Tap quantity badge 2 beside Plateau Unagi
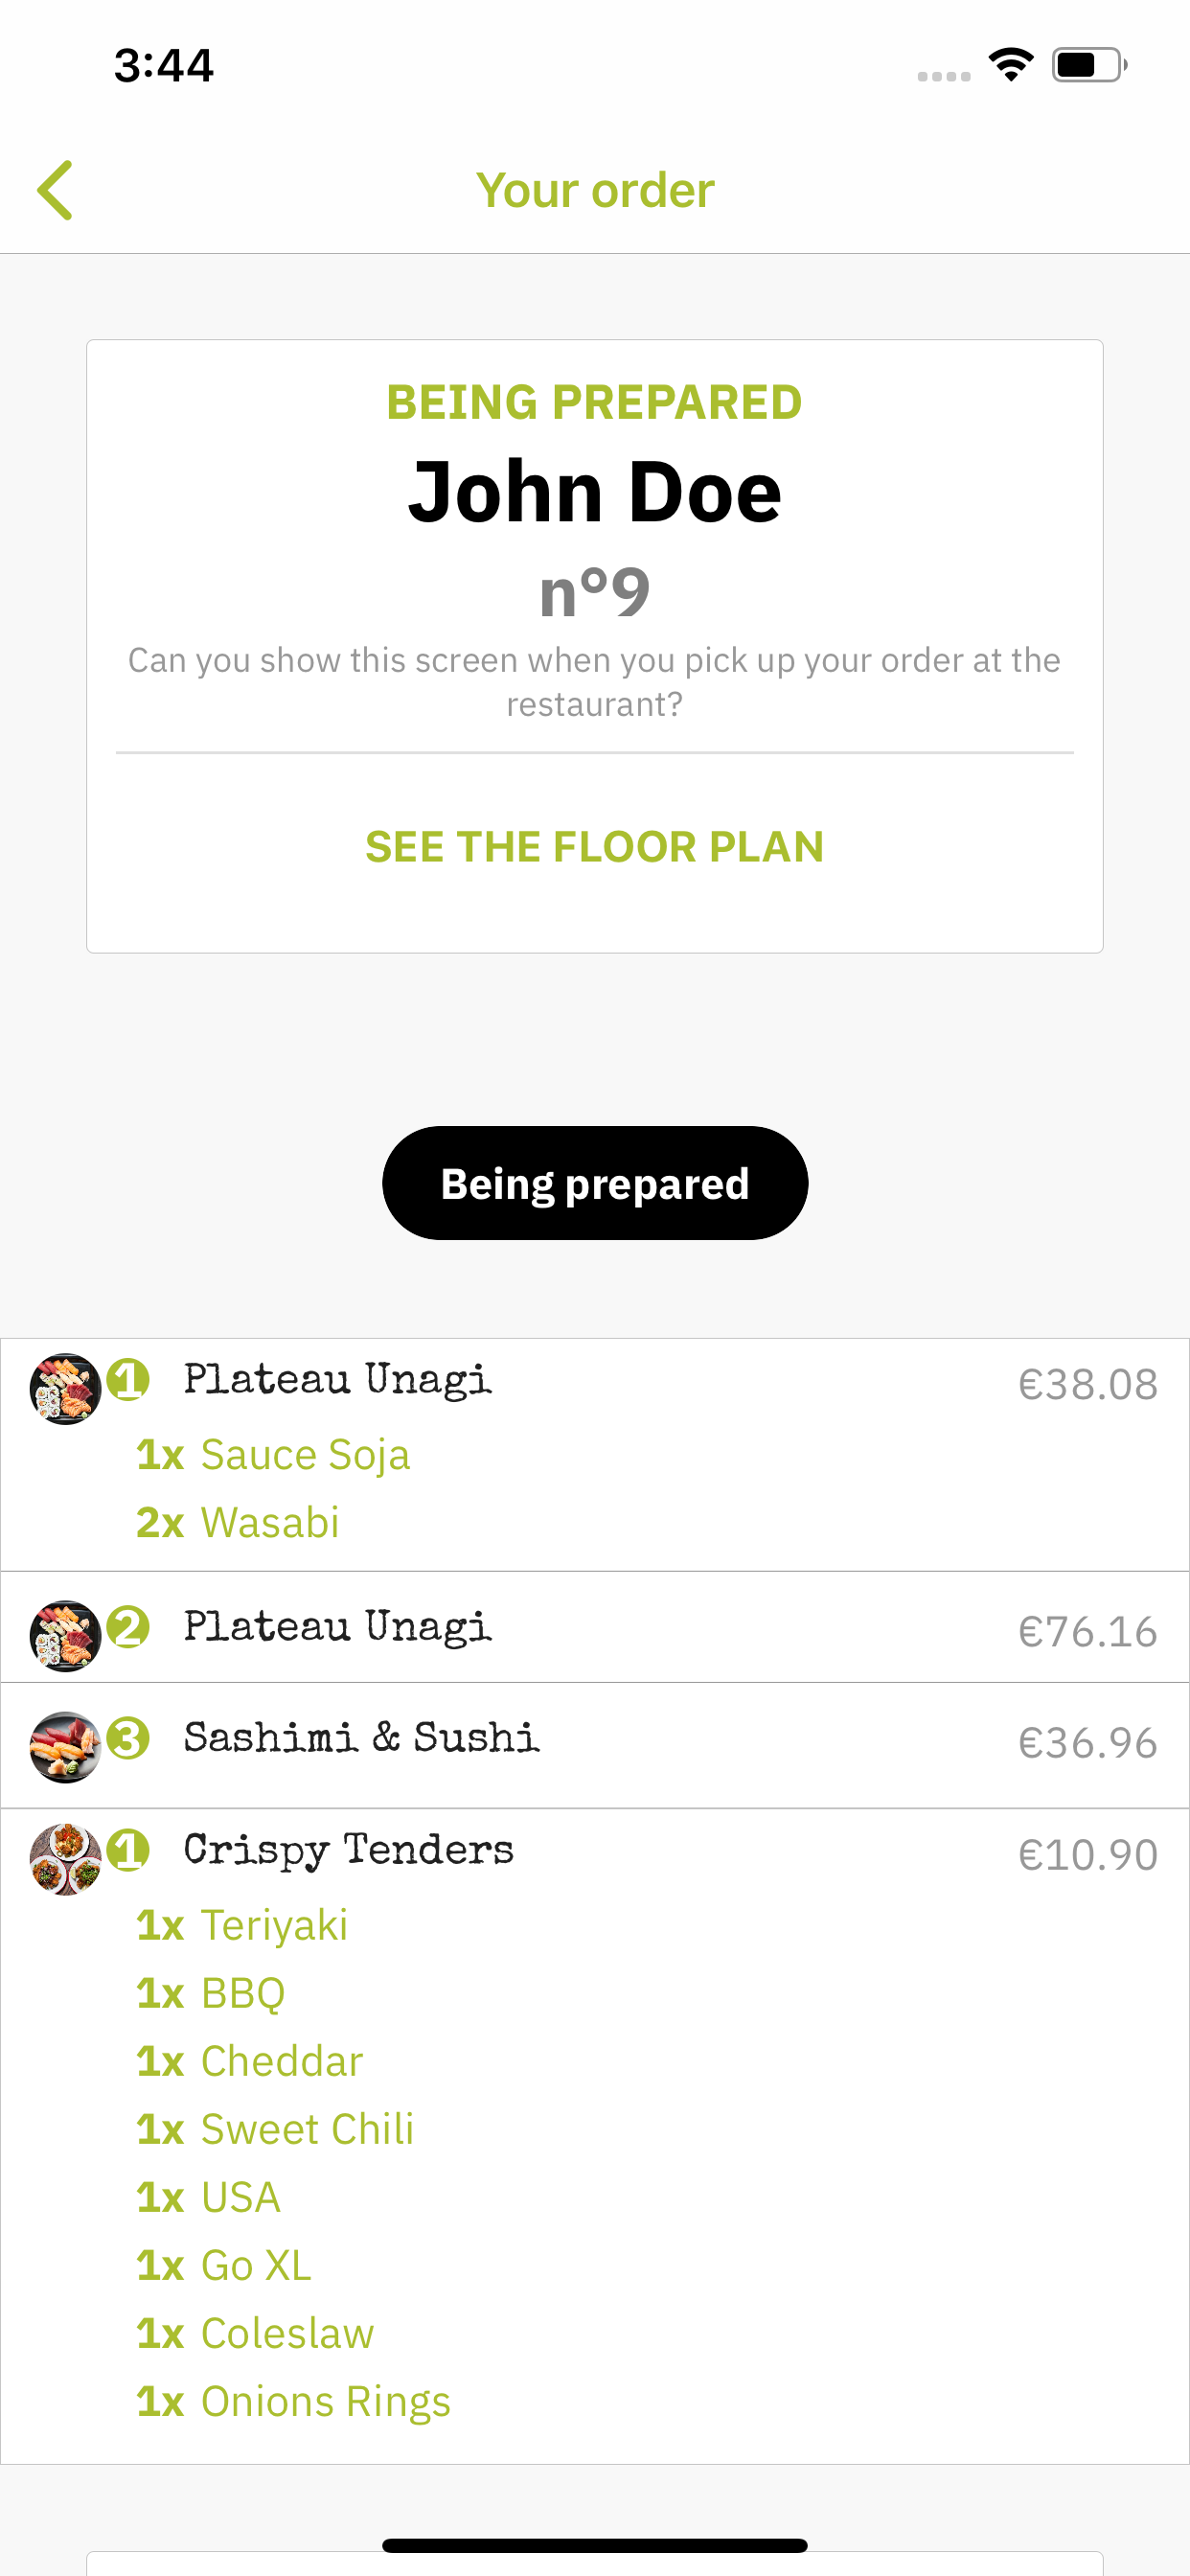Screen dimensions: 1190x2576 coord(128,1627)
